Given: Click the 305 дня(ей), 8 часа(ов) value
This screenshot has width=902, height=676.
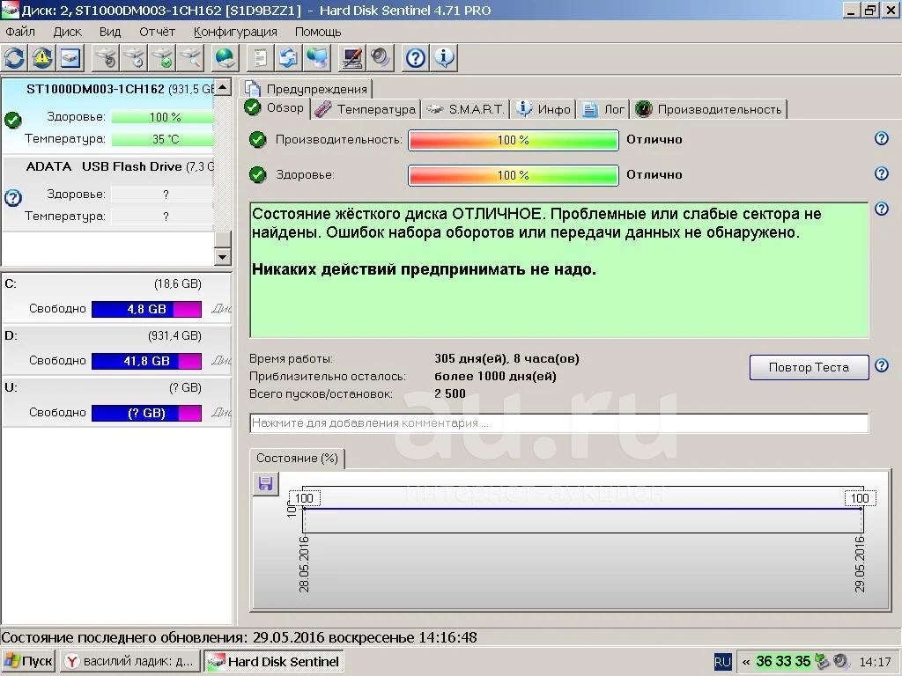Looking at the screenshot, I should pos(506,359).
